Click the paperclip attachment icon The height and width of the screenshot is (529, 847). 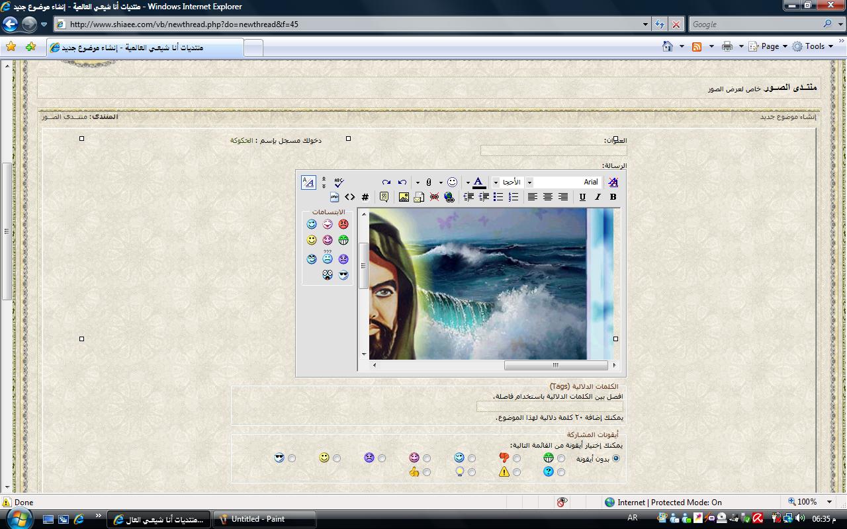pyautogui.click(x=429, y=182)
